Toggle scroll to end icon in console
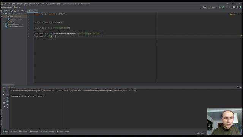 pos(8,101)
